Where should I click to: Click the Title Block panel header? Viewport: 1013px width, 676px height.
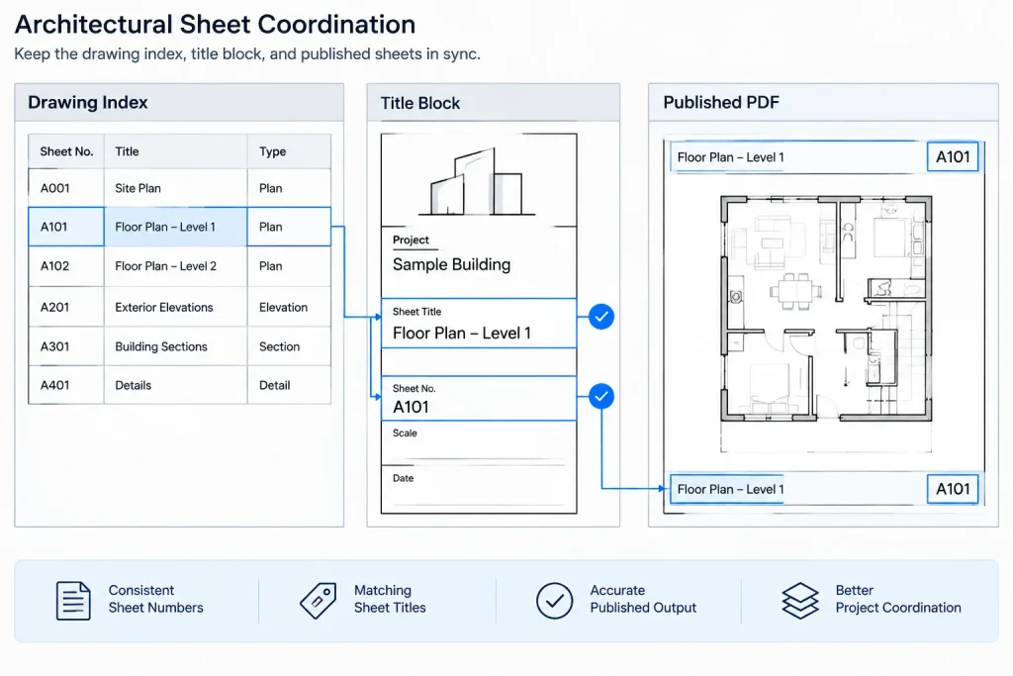click(494, 103)
